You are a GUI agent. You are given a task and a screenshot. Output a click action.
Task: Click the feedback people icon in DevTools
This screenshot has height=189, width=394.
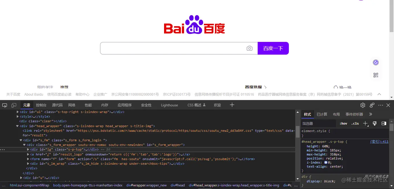click(x=372, y=105)
